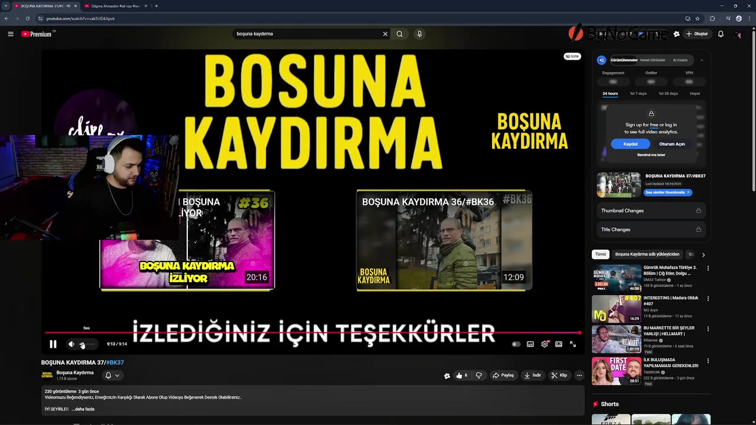Viewport: 756px width, 425px height.
Task: Toggle subtitles in the player controls
Action: 530,344
